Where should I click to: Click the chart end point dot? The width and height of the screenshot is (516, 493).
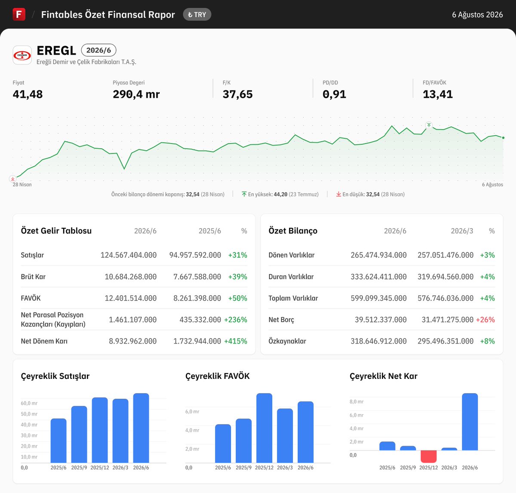tap(503, 138)
